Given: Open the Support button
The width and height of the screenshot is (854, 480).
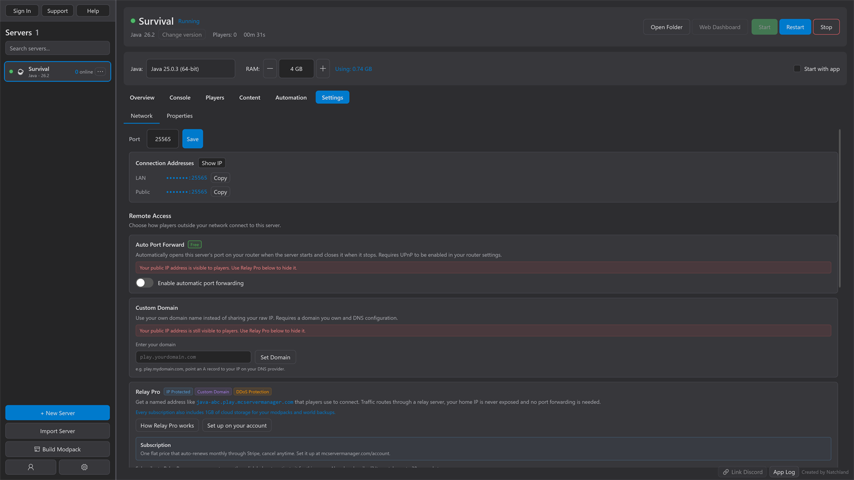Looking at the screenshot, I should click(x=58, y=11).
